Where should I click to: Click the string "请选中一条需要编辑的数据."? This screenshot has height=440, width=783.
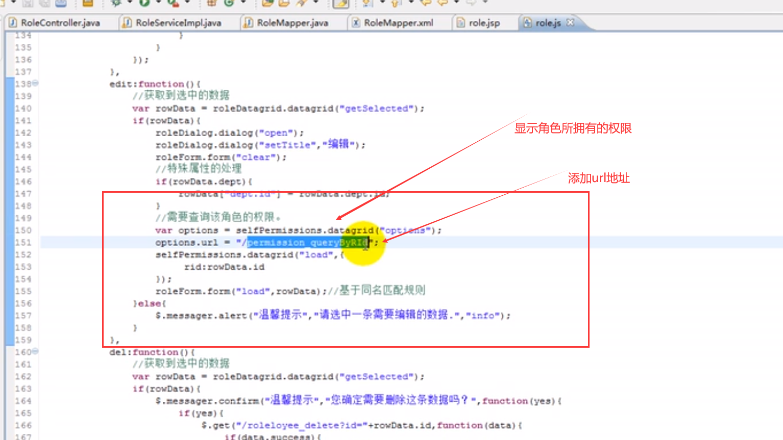coord(387,315)
